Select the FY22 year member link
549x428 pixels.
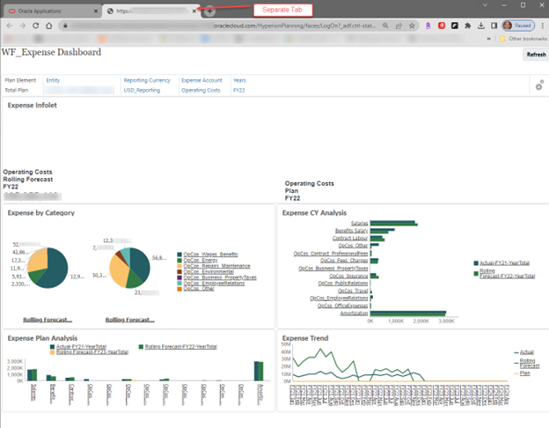(239, 90)
